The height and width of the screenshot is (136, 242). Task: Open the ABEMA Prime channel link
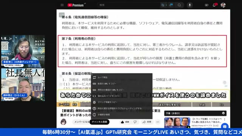205,126
